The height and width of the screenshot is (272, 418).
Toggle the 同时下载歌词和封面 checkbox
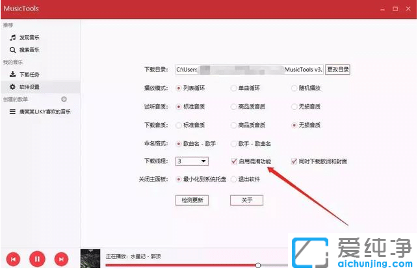(294, 161)
